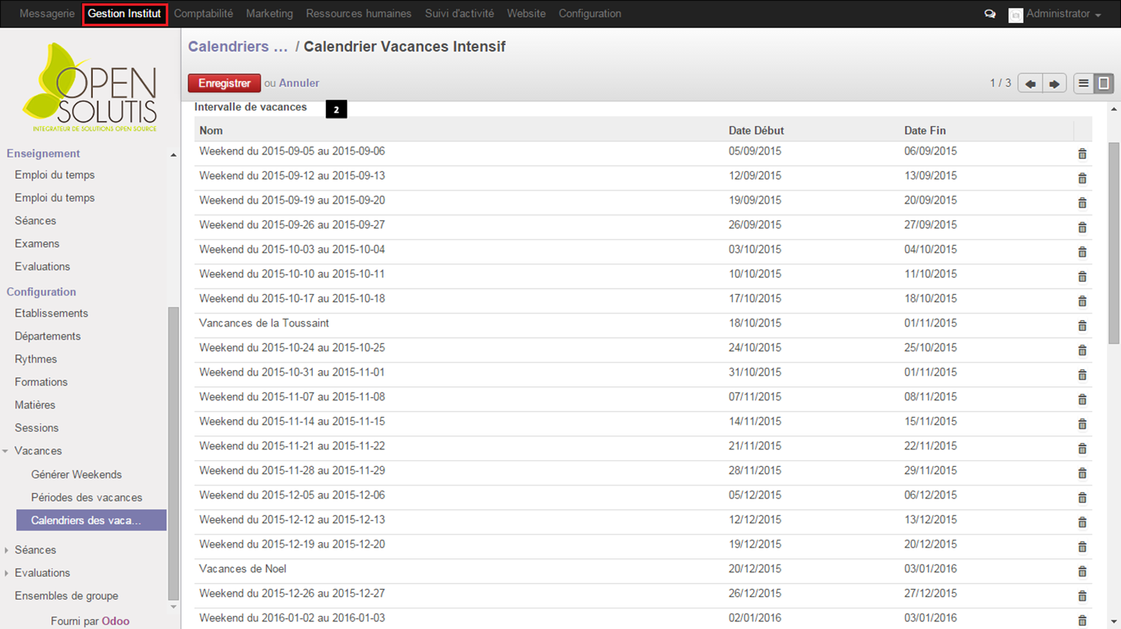Select the Vancances de la Toussaint name cell
Screen dimensions: 1121x629
click(264, 323)
